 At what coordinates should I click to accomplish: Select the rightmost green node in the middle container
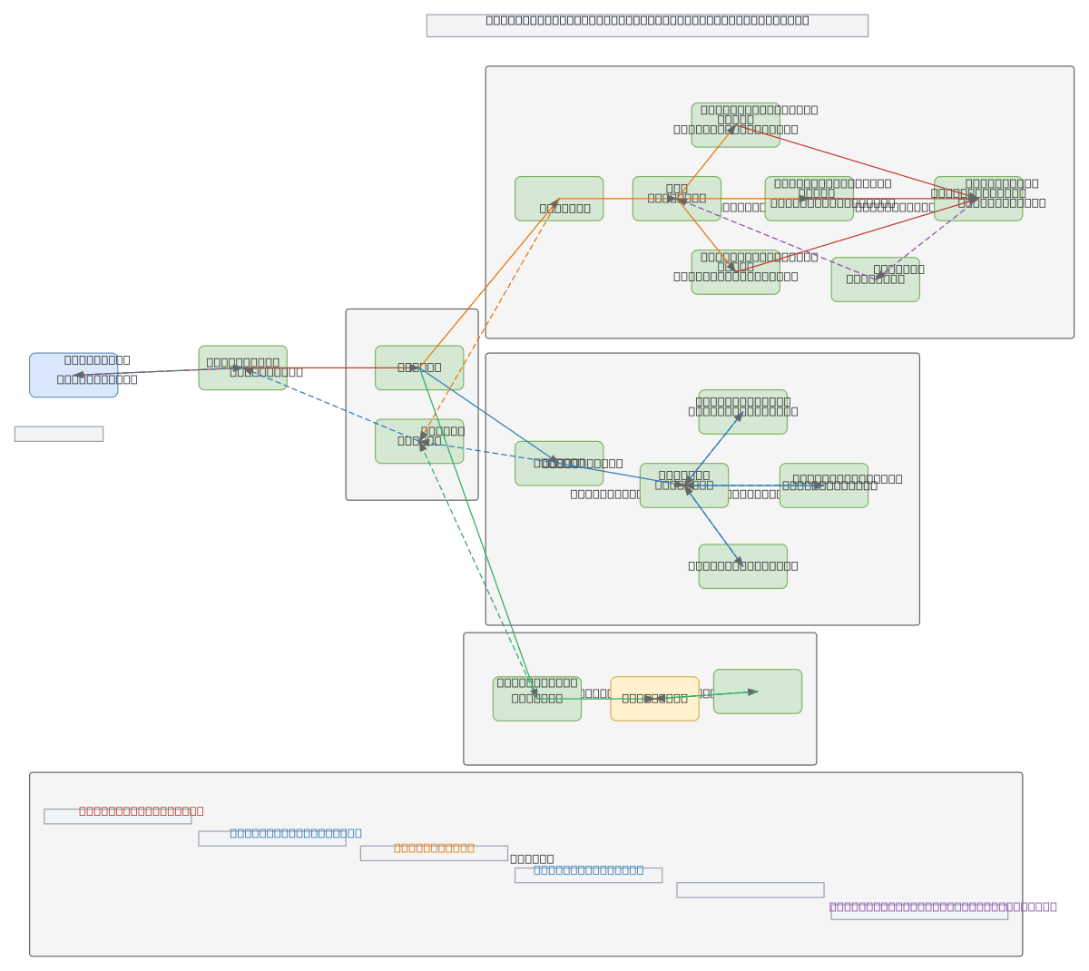[x=824, y=485]
